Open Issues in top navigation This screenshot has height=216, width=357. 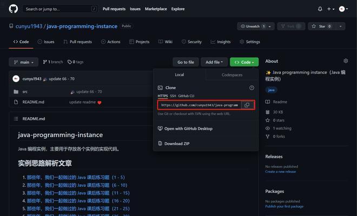point(135,9)
